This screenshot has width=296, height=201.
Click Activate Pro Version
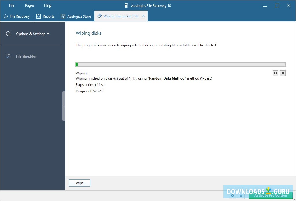pos(270,196)
